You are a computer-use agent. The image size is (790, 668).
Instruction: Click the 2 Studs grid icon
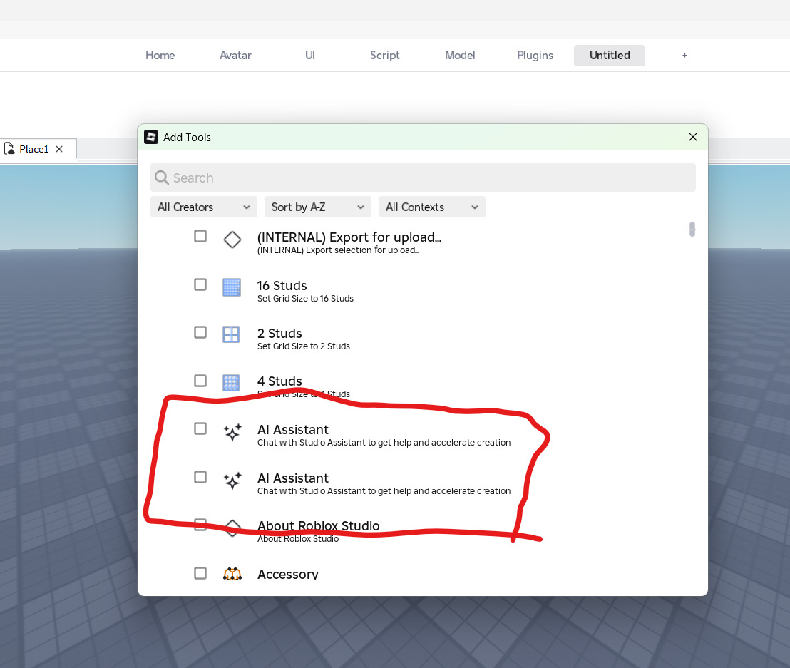[x=231, y=334]
